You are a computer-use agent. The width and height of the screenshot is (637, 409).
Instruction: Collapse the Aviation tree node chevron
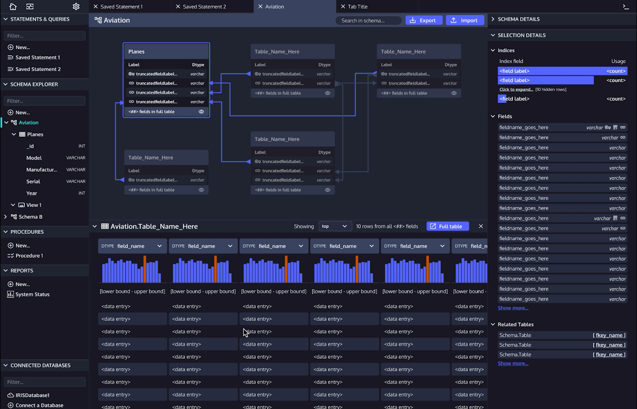click(6, 122)
